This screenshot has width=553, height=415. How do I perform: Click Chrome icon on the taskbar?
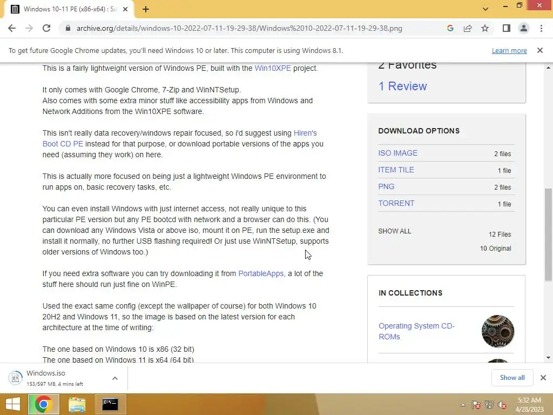pos(43,404)
